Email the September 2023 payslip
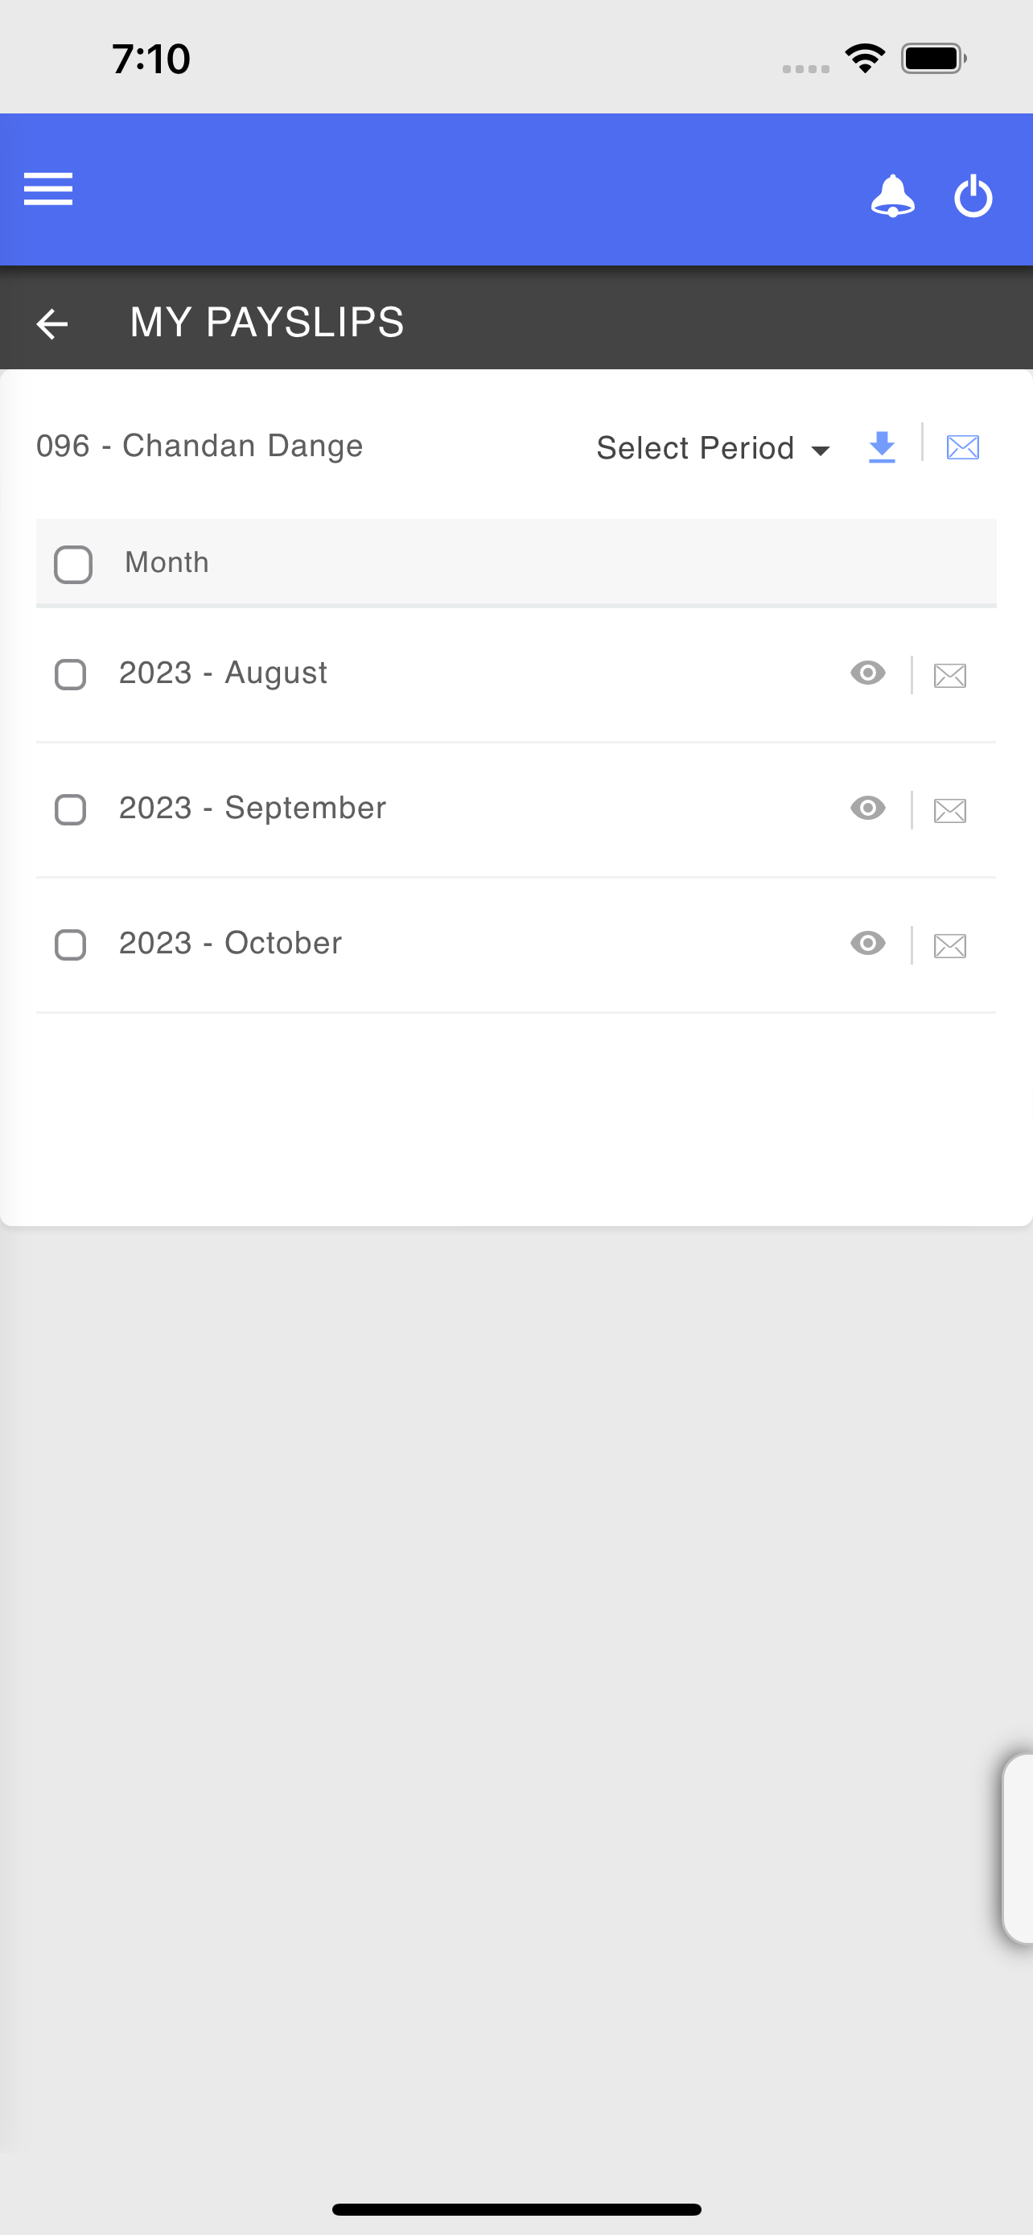The image size is (1033, 2235). click(x=950, y=810)
